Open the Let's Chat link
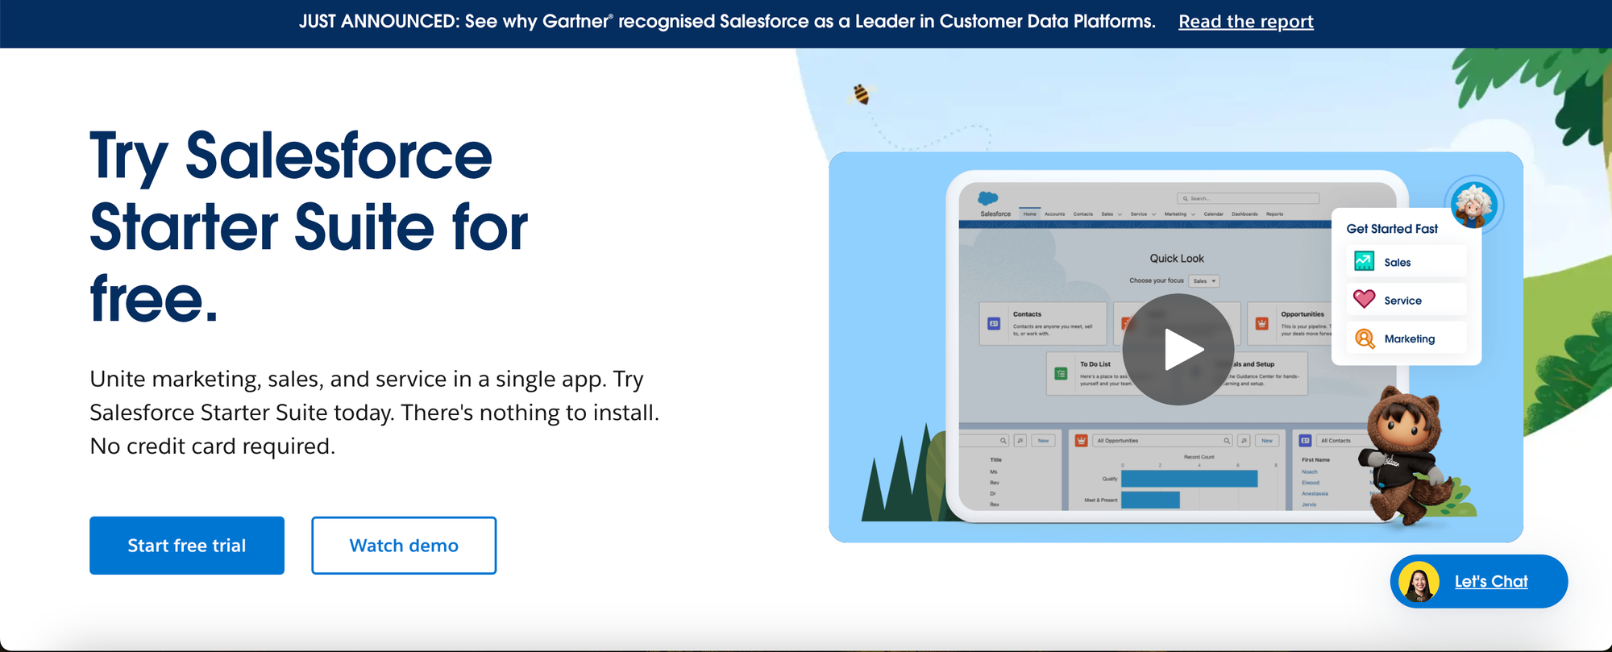Image resolution: width=1612 pixels, height=652 pixels. 1491,582
